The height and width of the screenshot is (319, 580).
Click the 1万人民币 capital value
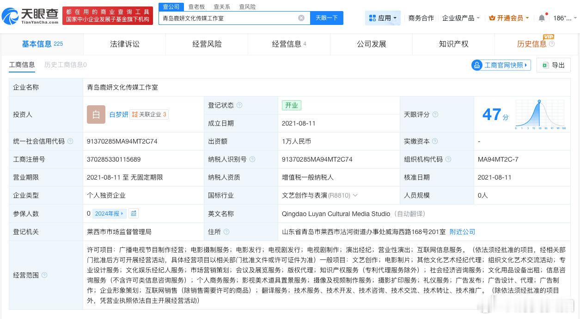click(x=296, y=141)
